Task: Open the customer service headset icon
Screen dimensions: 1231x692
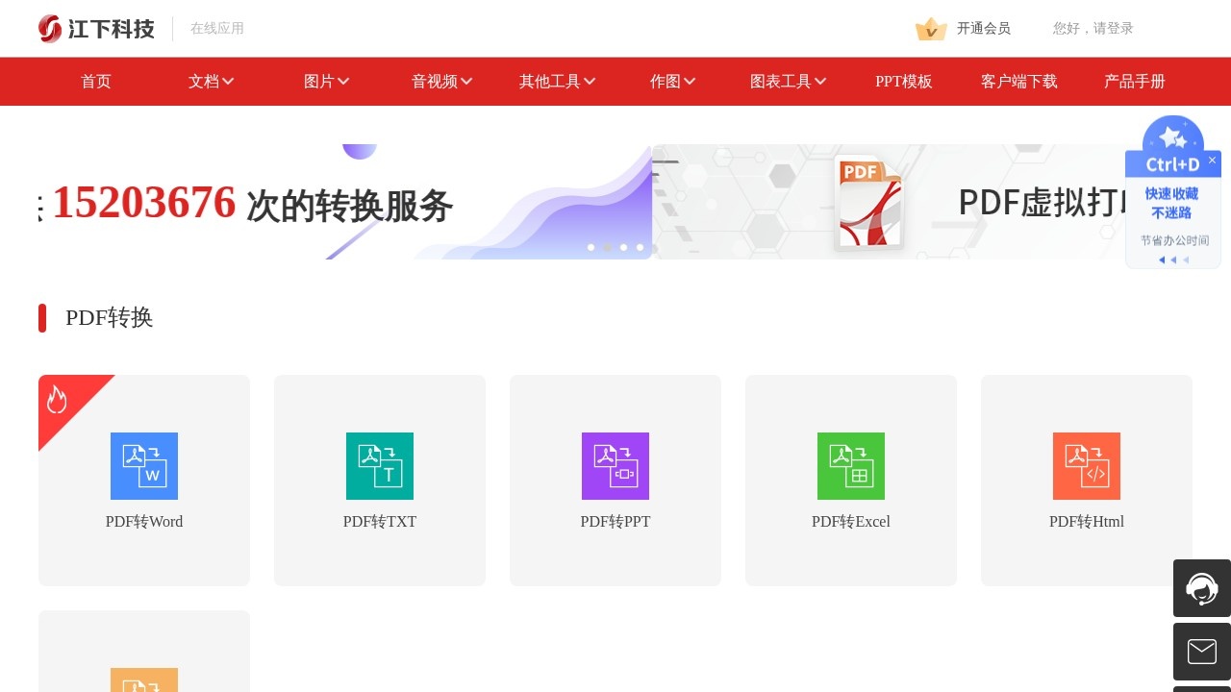Action: click(x=1201, y=588)
